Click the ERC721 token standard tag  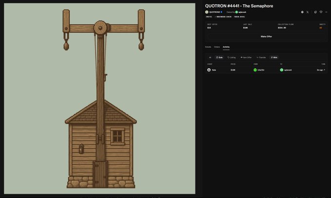(x=209, y=17)
